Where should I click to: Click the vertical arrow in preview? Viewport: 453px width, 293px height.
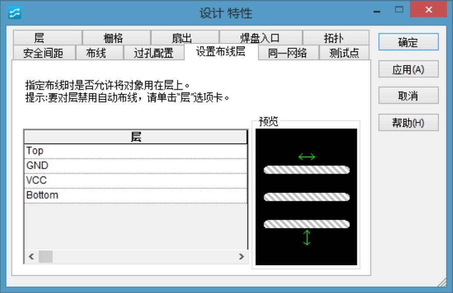click(x=306, y=238)
